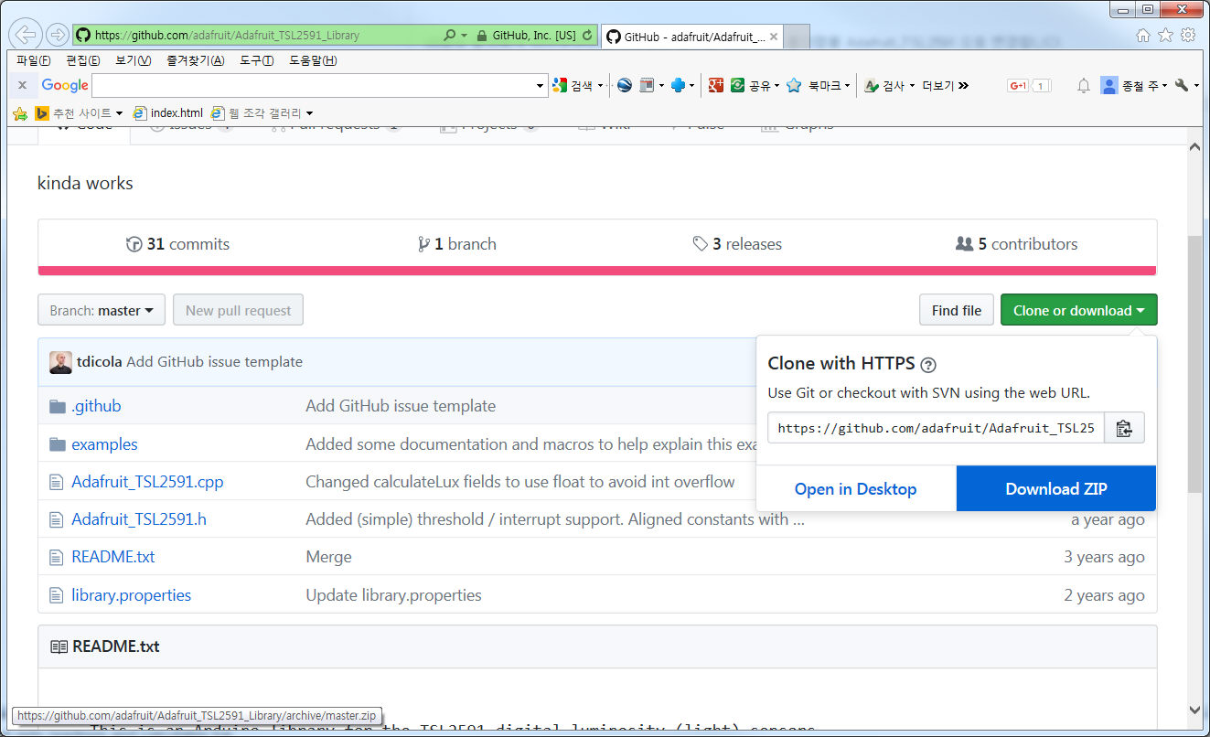Show the GitHub, Inc. security lock info
Screen dimensions: 1210x737
coord(527,36)
